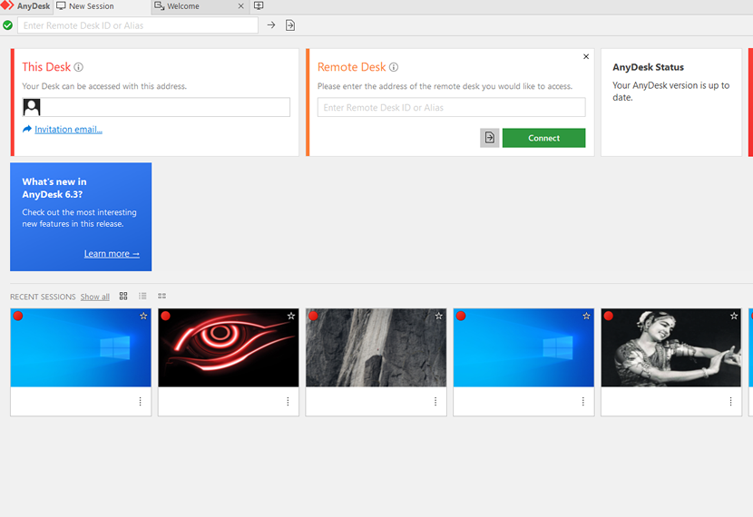The height and width of the screenshot is (517, 753).
Task: Favorite the dancer photo session
Action: (734, 316)
